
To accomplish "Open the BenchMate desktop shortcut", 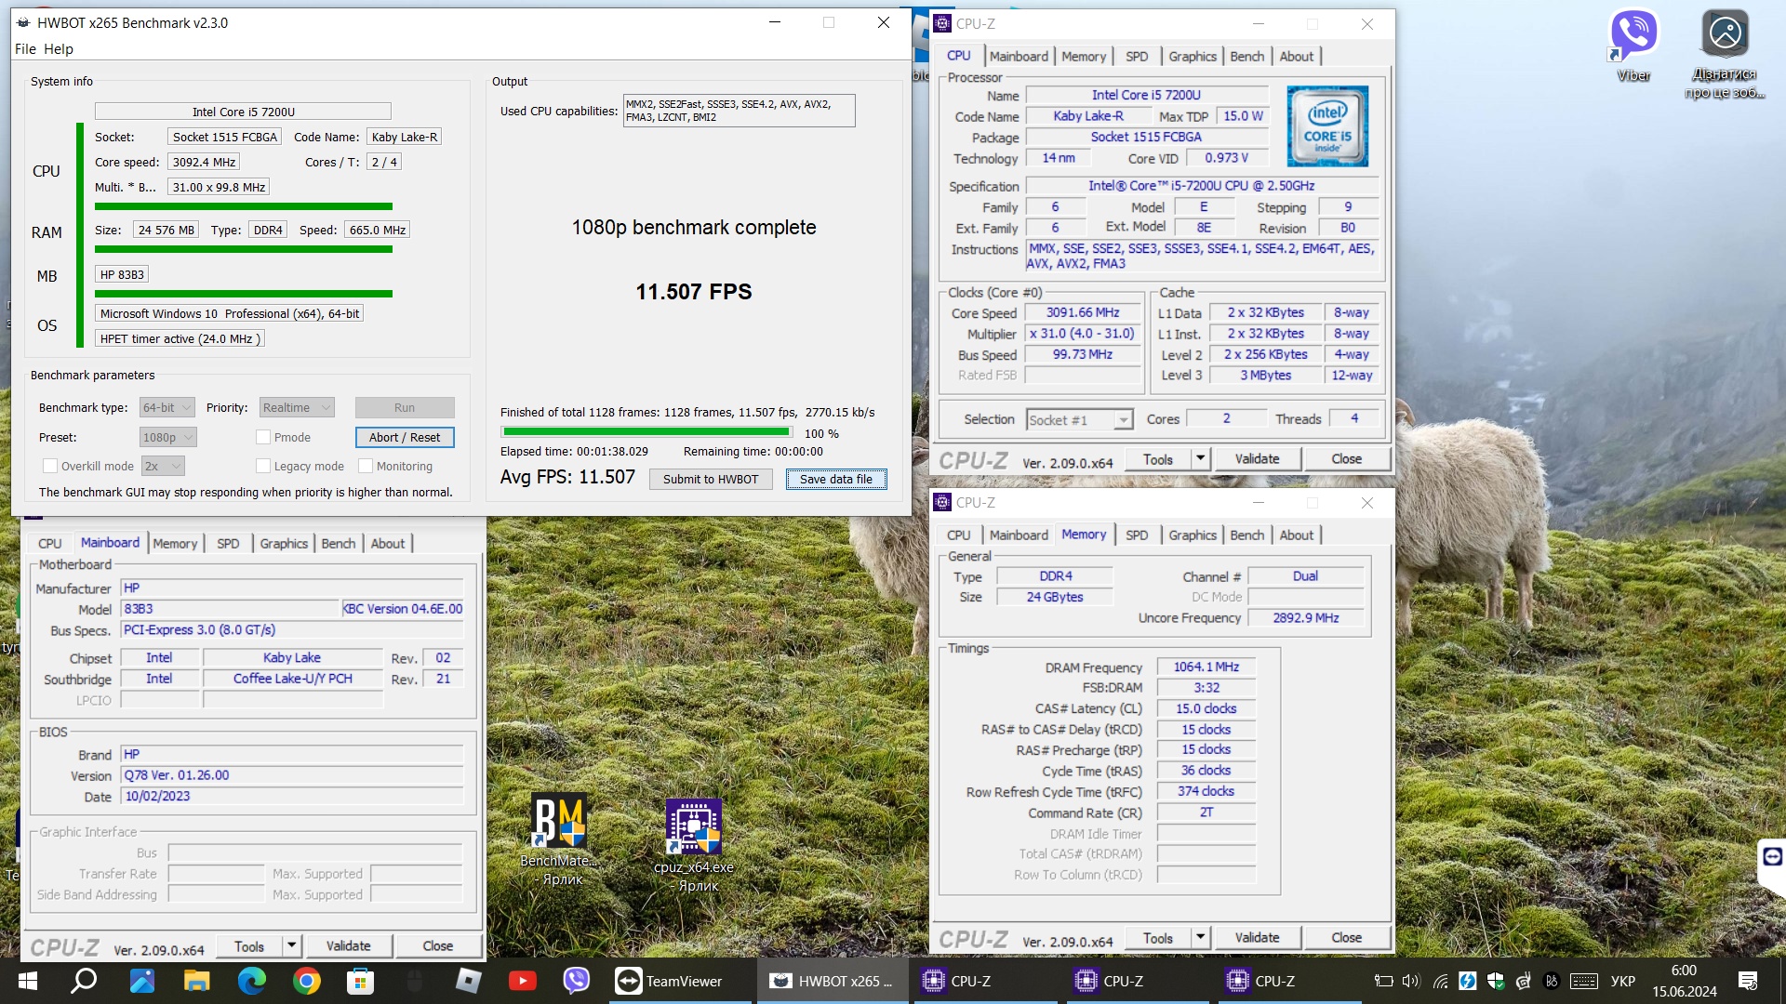I will point(560,839).
